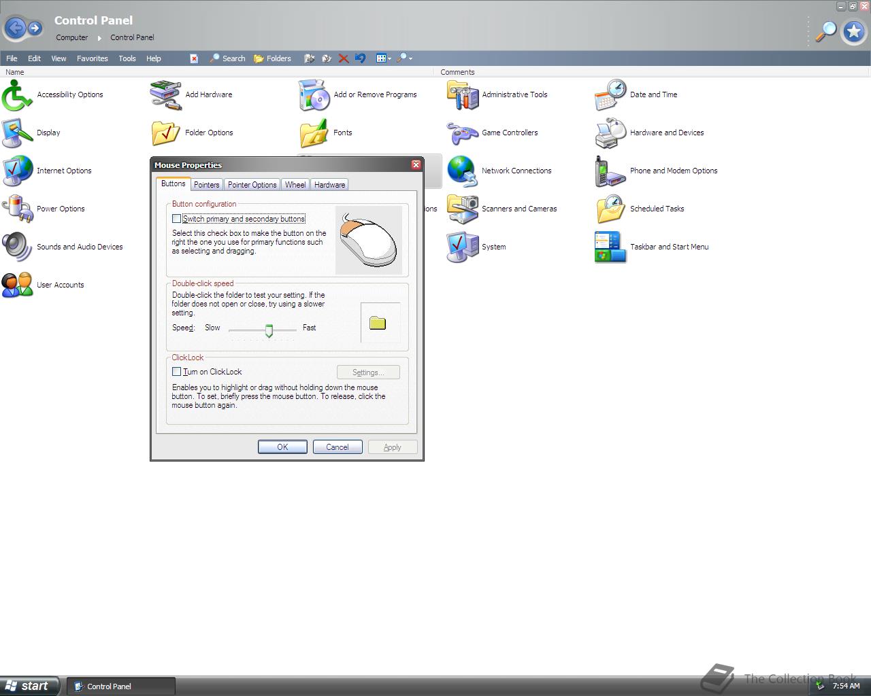Click OK in Mouse Properties
Screen dimensions: 871x696
coord(282,447)
